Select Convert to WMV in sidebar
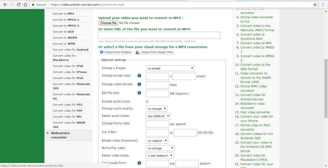328x168 pixels. click(64, 44)
